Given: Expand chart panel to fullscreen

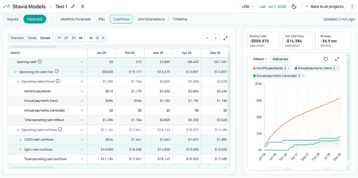Looking at the screenshot, I should coord(337,59).
